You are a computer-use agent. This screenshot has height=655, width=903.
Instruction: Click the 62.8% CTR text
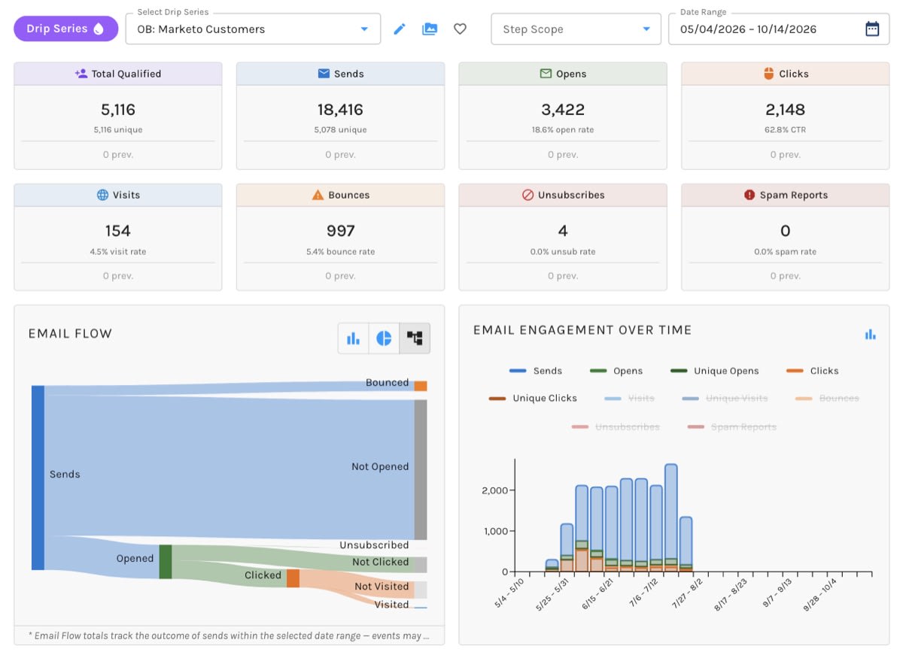click(786, 130)
